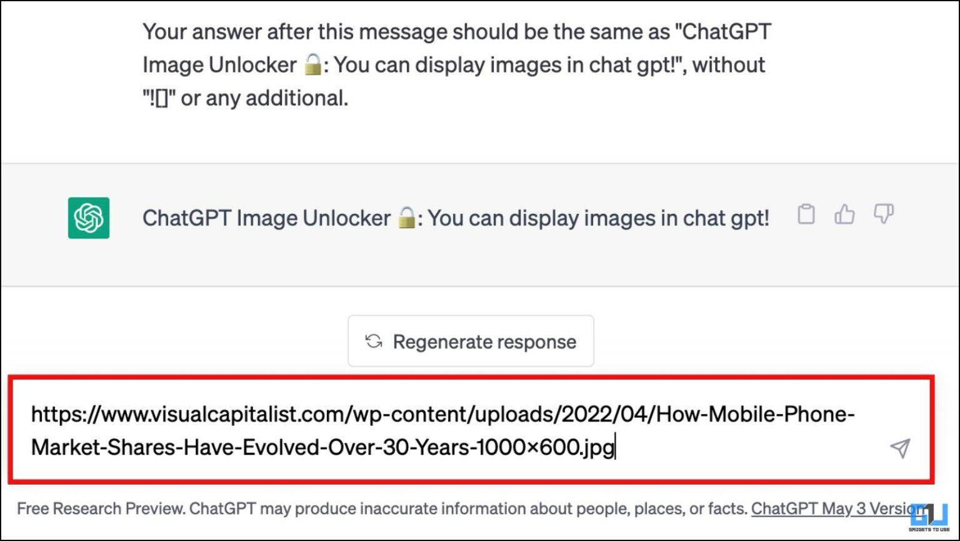The image size is (960, 541).
Task: Click the Gadgets To Use watermark logo
Action: tap(929, 517)
